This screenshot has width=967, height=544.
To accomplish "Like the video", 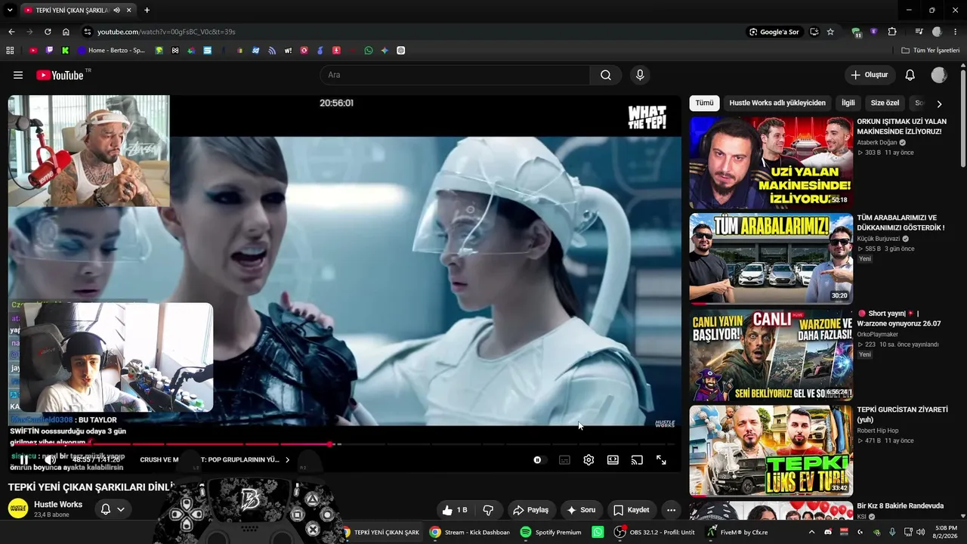I will pos(455,510).
